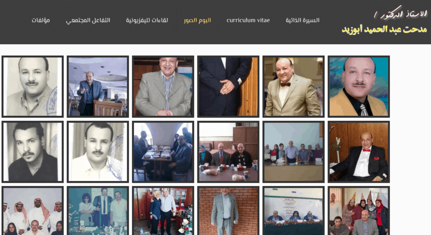
Task: Open photo of man in yellow blazer
Action: pos(359,86)
